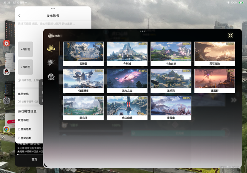Image resolution: width=247 pixels, height=173 pixels.
Task: Click the dimmed double-arrow next icon in game window
Action: pyautogui.click(x=234, y=100)
